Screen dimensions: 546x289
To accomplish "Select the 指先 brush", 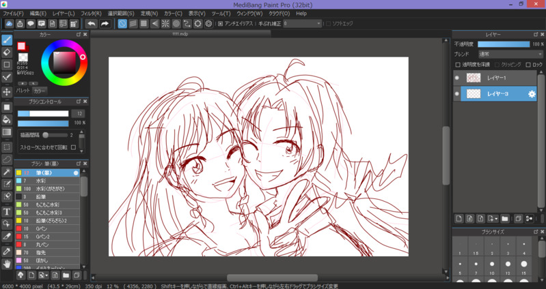I will [47, 252].
